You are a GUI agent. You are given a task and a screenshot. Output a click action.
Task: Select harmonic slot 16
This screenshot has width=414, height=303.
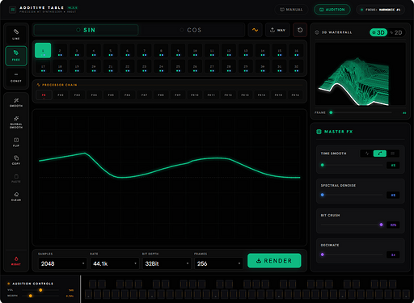click(x=296, y=50)
